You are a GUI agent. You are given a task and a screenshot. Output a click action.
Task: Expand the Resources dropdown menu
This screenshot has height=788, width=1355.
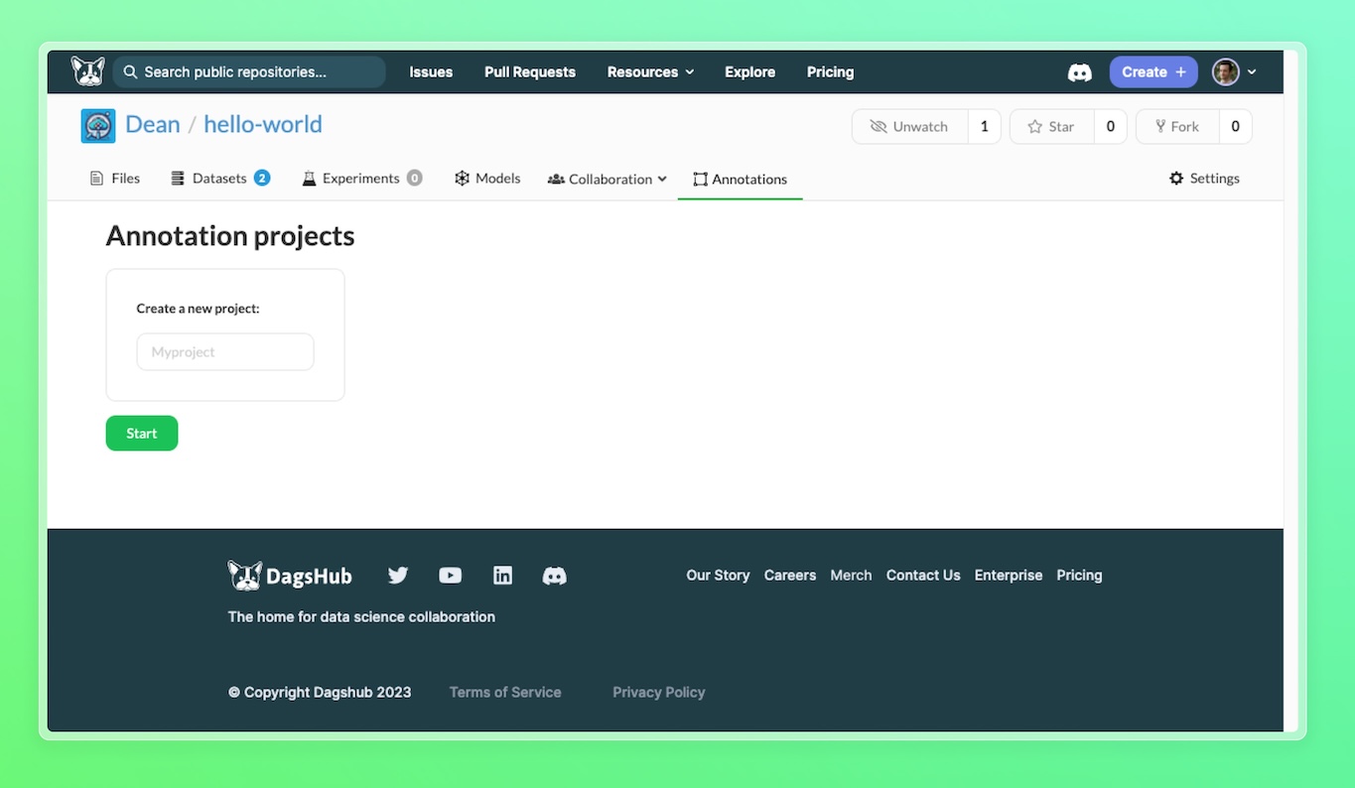650,72
